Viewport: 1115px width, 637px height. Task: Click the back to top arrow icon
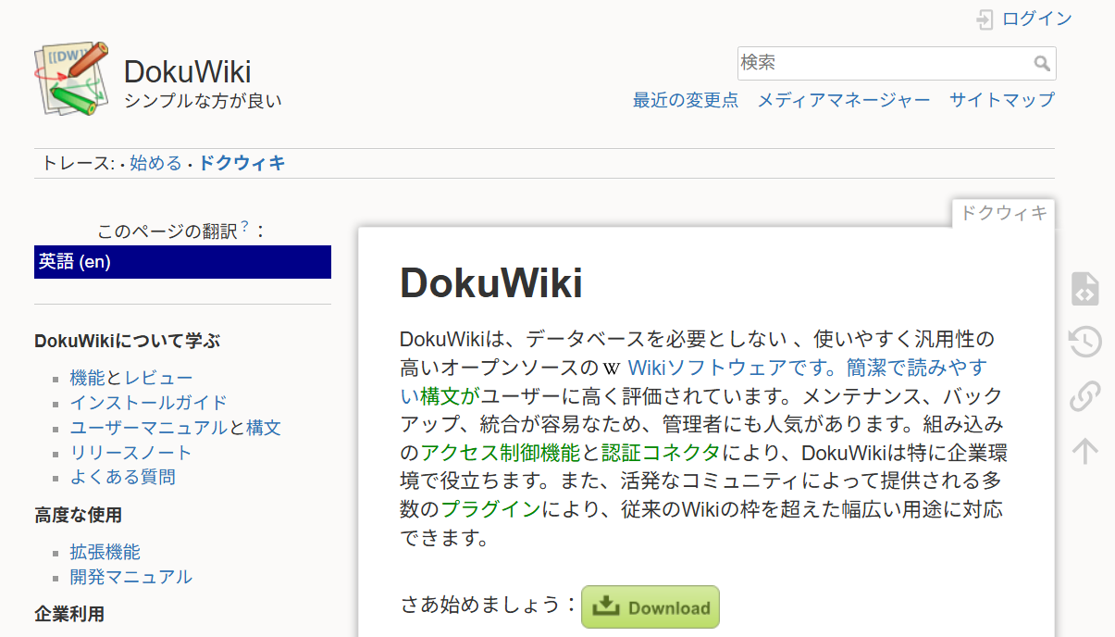click(x=1084, y=451)
